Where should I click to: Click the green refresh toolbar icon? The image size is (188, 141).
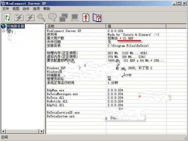click(x=8, y=18)
